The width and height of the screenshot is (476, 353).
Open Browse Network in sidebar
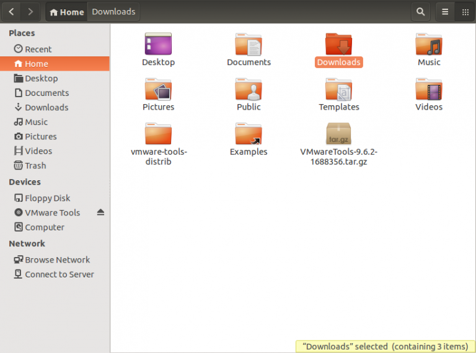pyautogui.click(x=57, y=259)
